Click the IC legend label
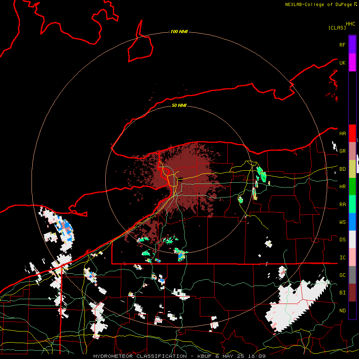Image resolution: width=359 pixels, height=359 pixels. [x=342, y=258]
